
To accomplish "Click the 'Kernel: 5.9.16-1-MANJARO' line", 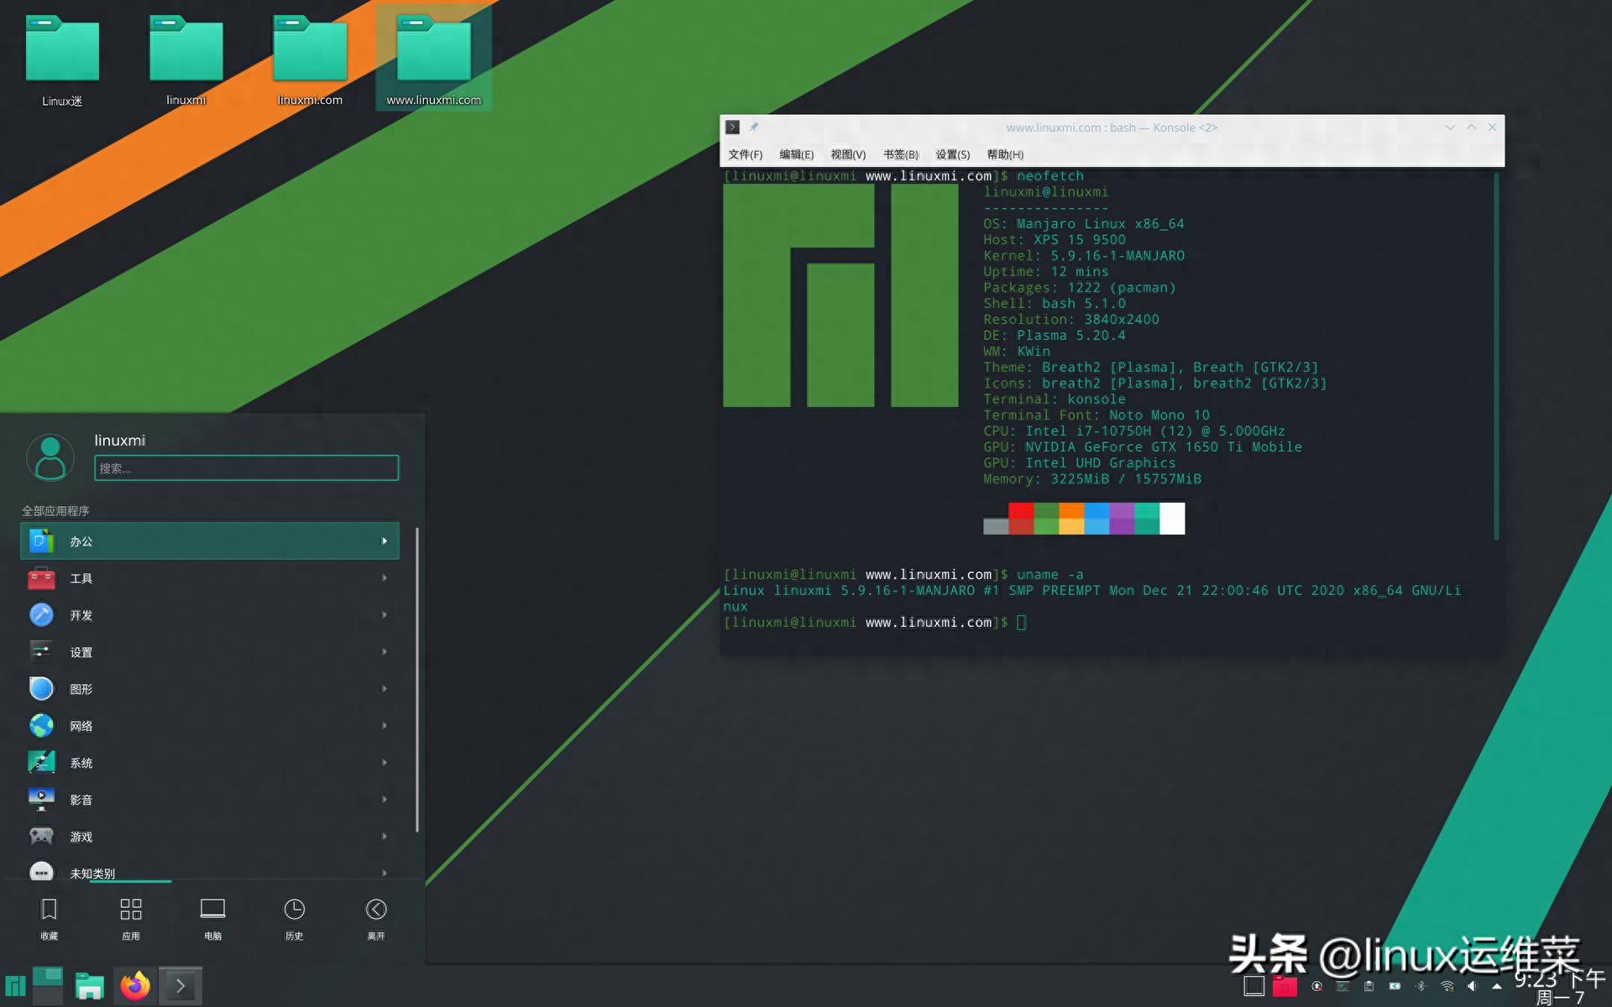I will pyautogui.click(x=1084, y=256).
